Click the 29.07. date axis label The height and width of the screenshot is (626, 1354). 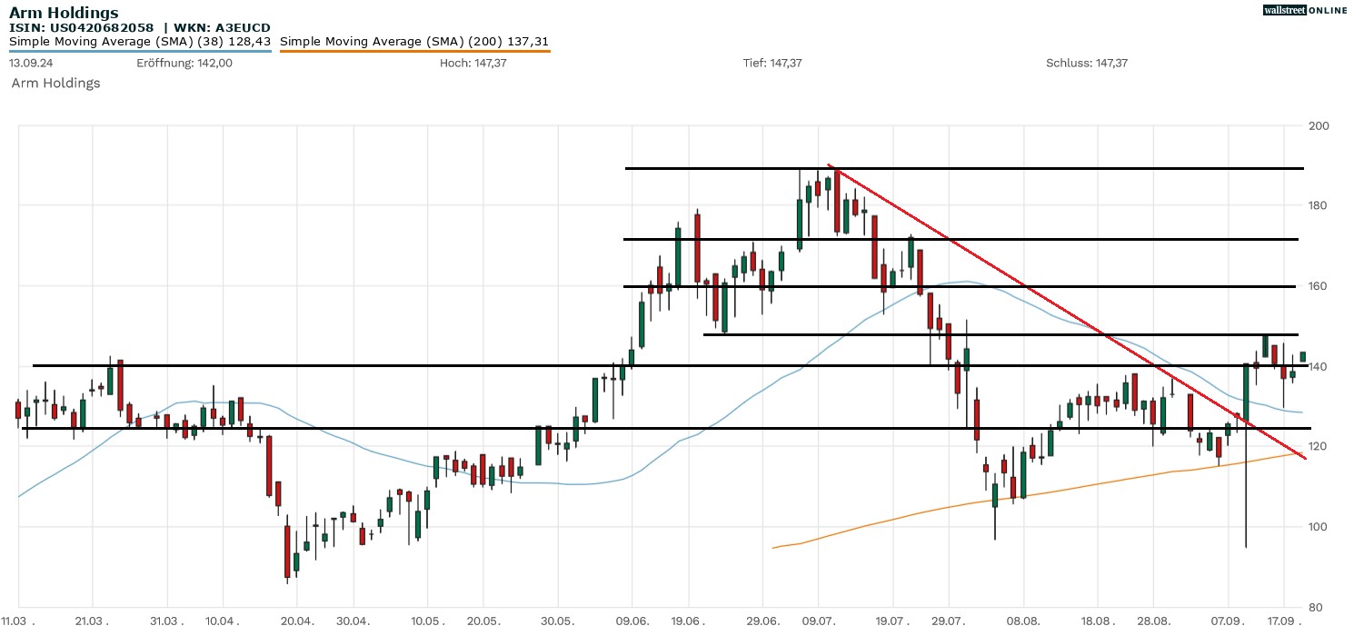(x=948, y=621)
